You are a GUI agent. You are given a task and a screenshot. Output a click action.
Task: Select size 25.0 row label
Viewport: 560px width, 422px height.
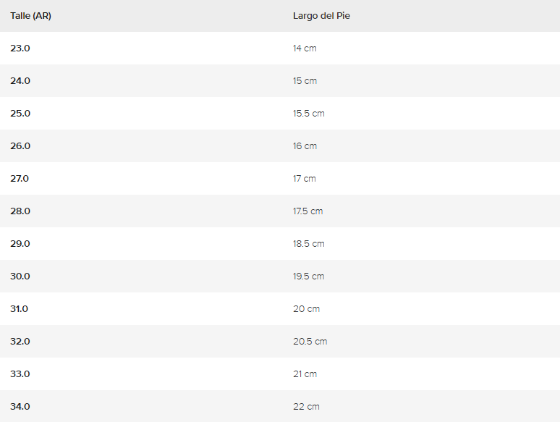(x=20, y=114)
